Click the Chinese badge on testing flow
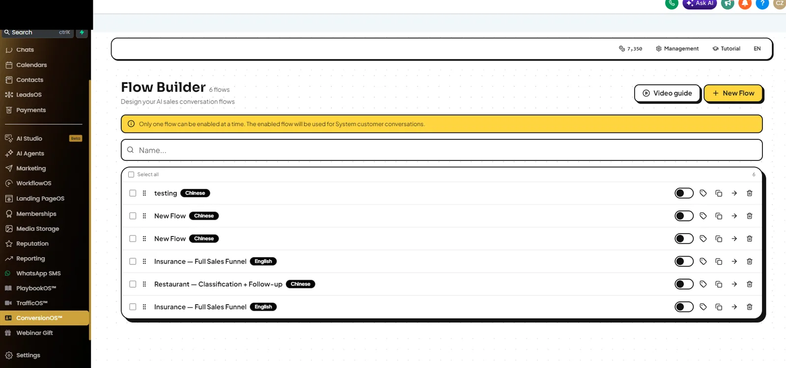The image size is (786, 368). pos(195,193)
